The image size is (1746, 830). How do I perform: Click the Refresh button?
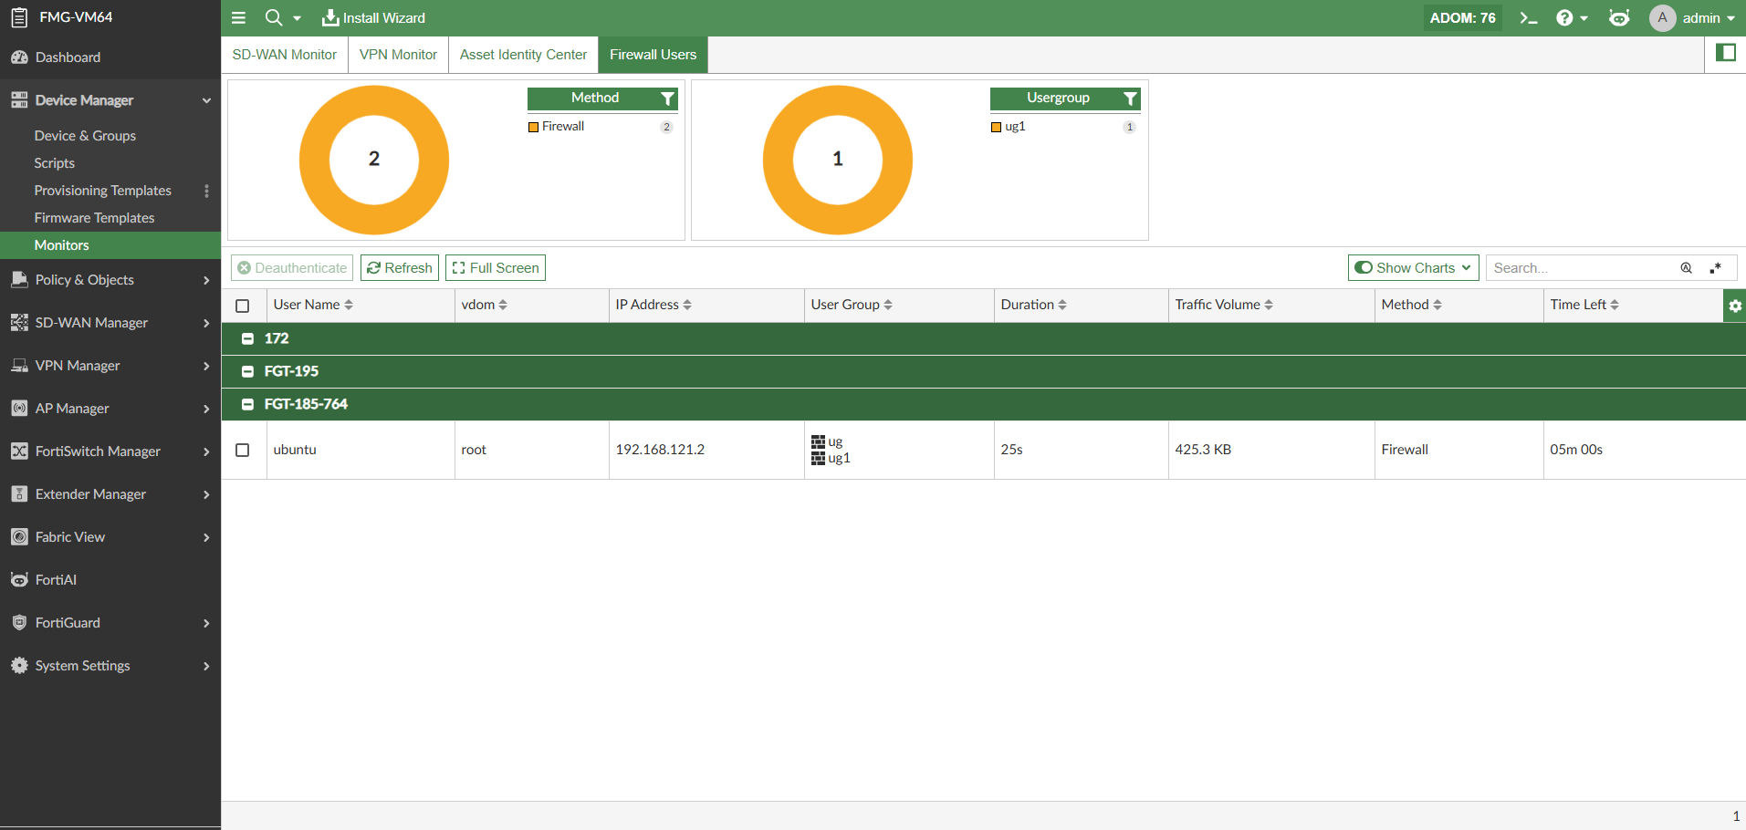click(x=400, y=268)
